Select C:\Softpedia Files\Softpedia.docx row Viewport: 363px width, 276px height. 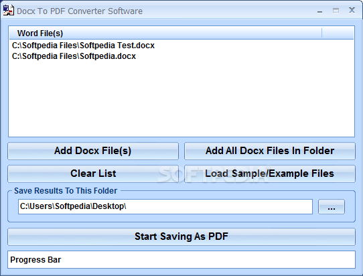click(181, 56)
